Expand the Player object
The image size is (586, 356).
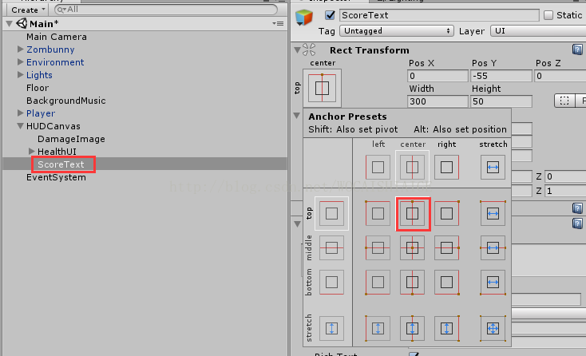point(21,113)
